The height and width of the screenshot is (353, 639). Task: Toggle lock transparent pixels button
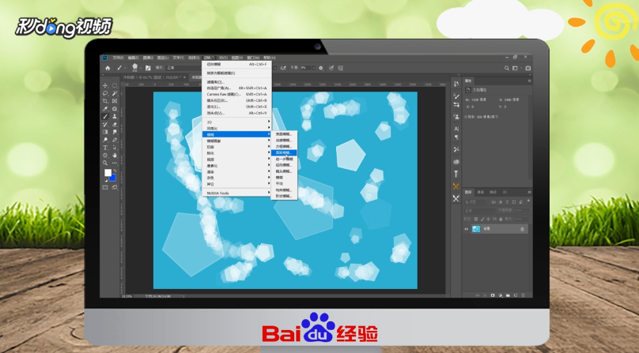tap(475, 219)
